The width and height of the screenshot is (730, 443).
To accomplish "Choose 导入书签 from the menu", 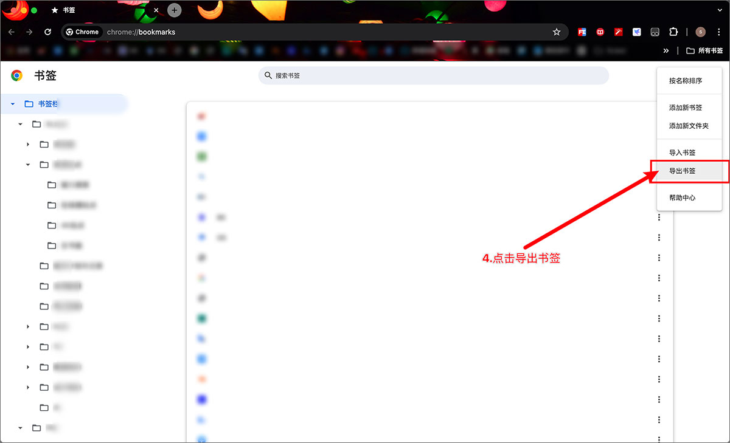I will (x=683, y=153).
